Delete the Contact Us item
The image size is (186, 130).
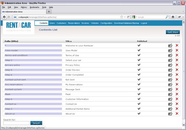click(x=177, y=104)
